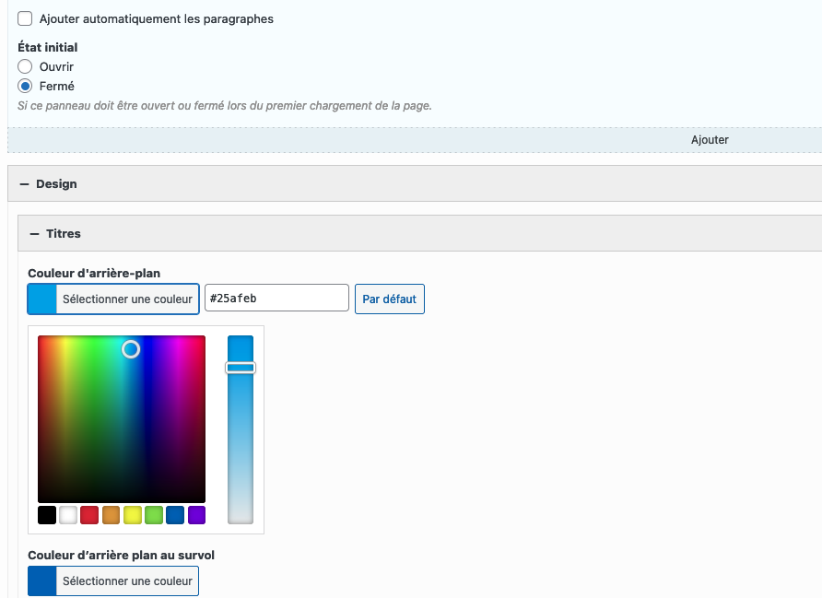Pick the white palette swatch
Image resolution: width=822 pixels, height=598 pixels.
[68, 515]
